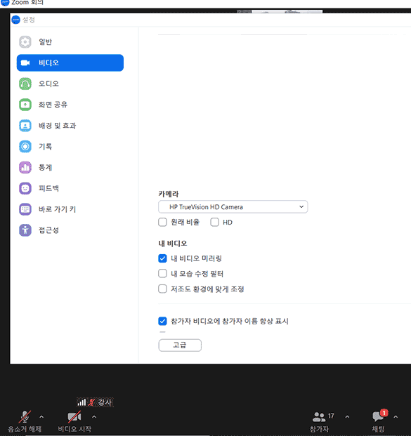Open the 통계 settings tab

pyautogui.click(x=70, y=167)
